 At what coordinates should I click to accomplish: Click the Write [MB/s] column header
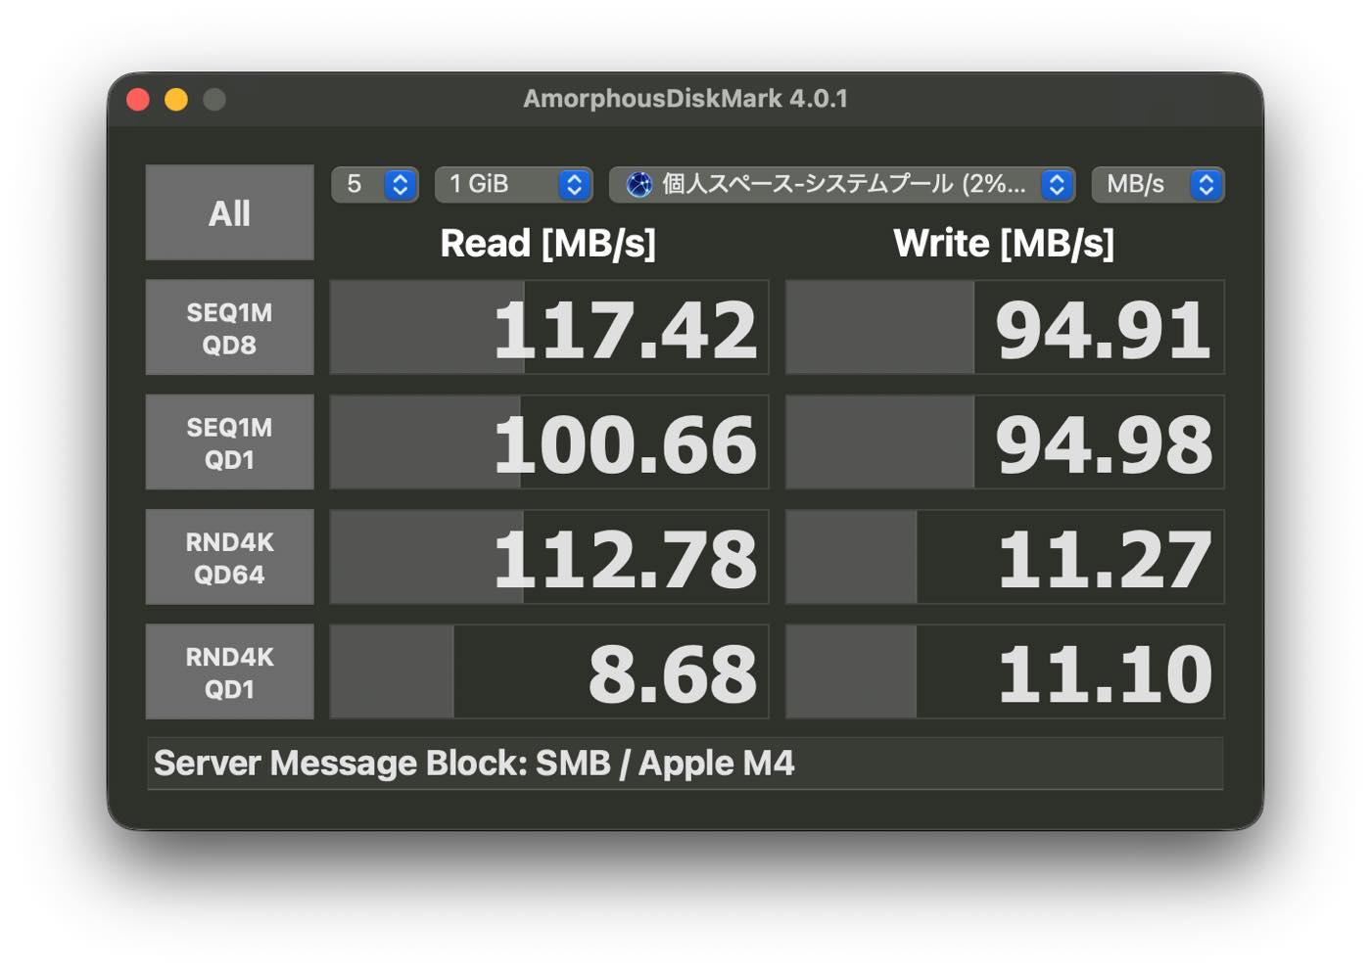click(x=1004, y=243)
